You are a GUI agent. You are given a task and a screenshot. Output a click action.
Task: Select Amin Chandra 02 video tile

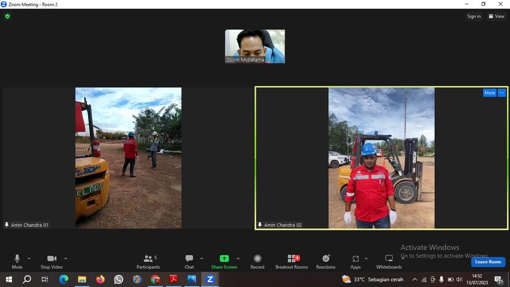381,158
